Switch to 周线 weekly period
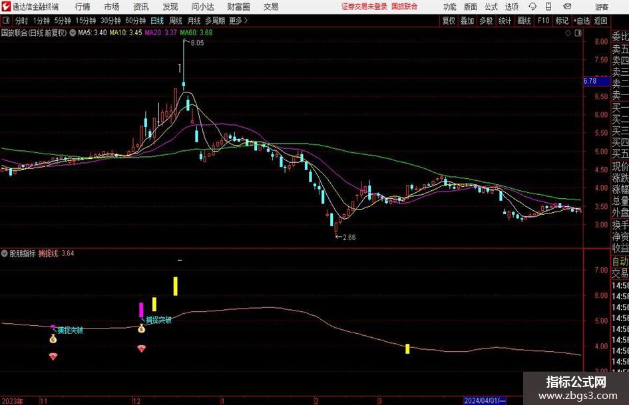This screenshot has width=629, height=405. tap(176, 21)
